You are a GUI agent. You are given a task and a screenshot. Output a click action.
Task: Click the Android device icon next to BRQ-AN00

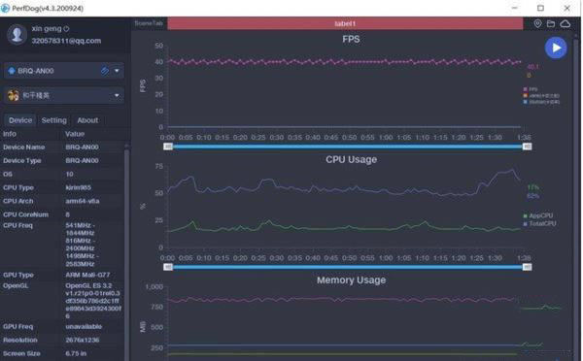(x=12, y=71)
